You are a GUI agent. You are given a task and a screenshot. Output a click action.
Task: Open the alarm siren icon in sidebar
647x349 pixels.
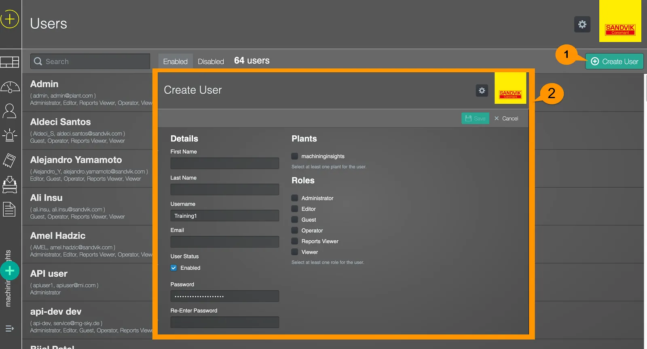(x=10, y=135)
